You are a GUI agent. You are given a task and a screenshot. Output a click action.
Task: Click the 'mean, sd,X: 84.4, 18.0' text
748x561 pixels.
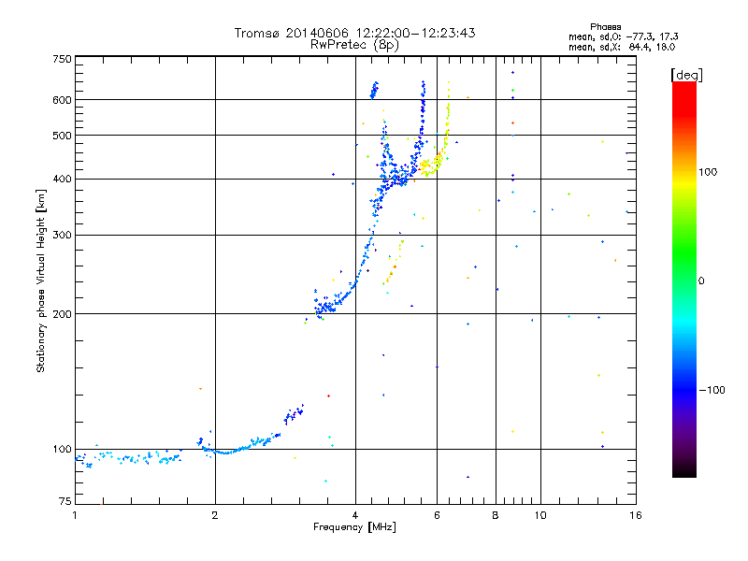pos(622,47)
